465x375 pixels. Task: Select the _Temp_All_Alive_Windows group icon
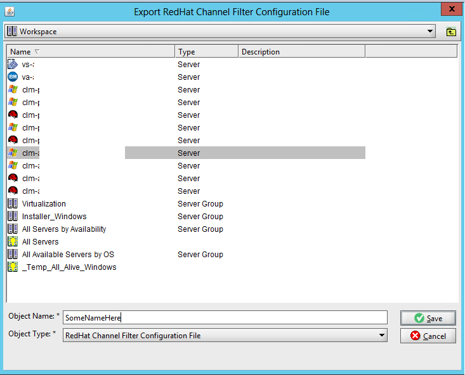pyautogui.click(x=13, y=267)
